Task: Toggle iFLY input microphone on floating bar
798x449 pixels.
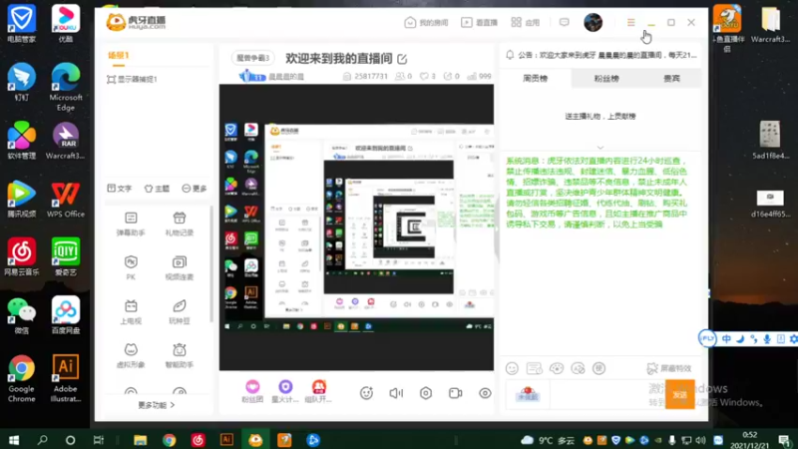Action: (x=767, y=339)
